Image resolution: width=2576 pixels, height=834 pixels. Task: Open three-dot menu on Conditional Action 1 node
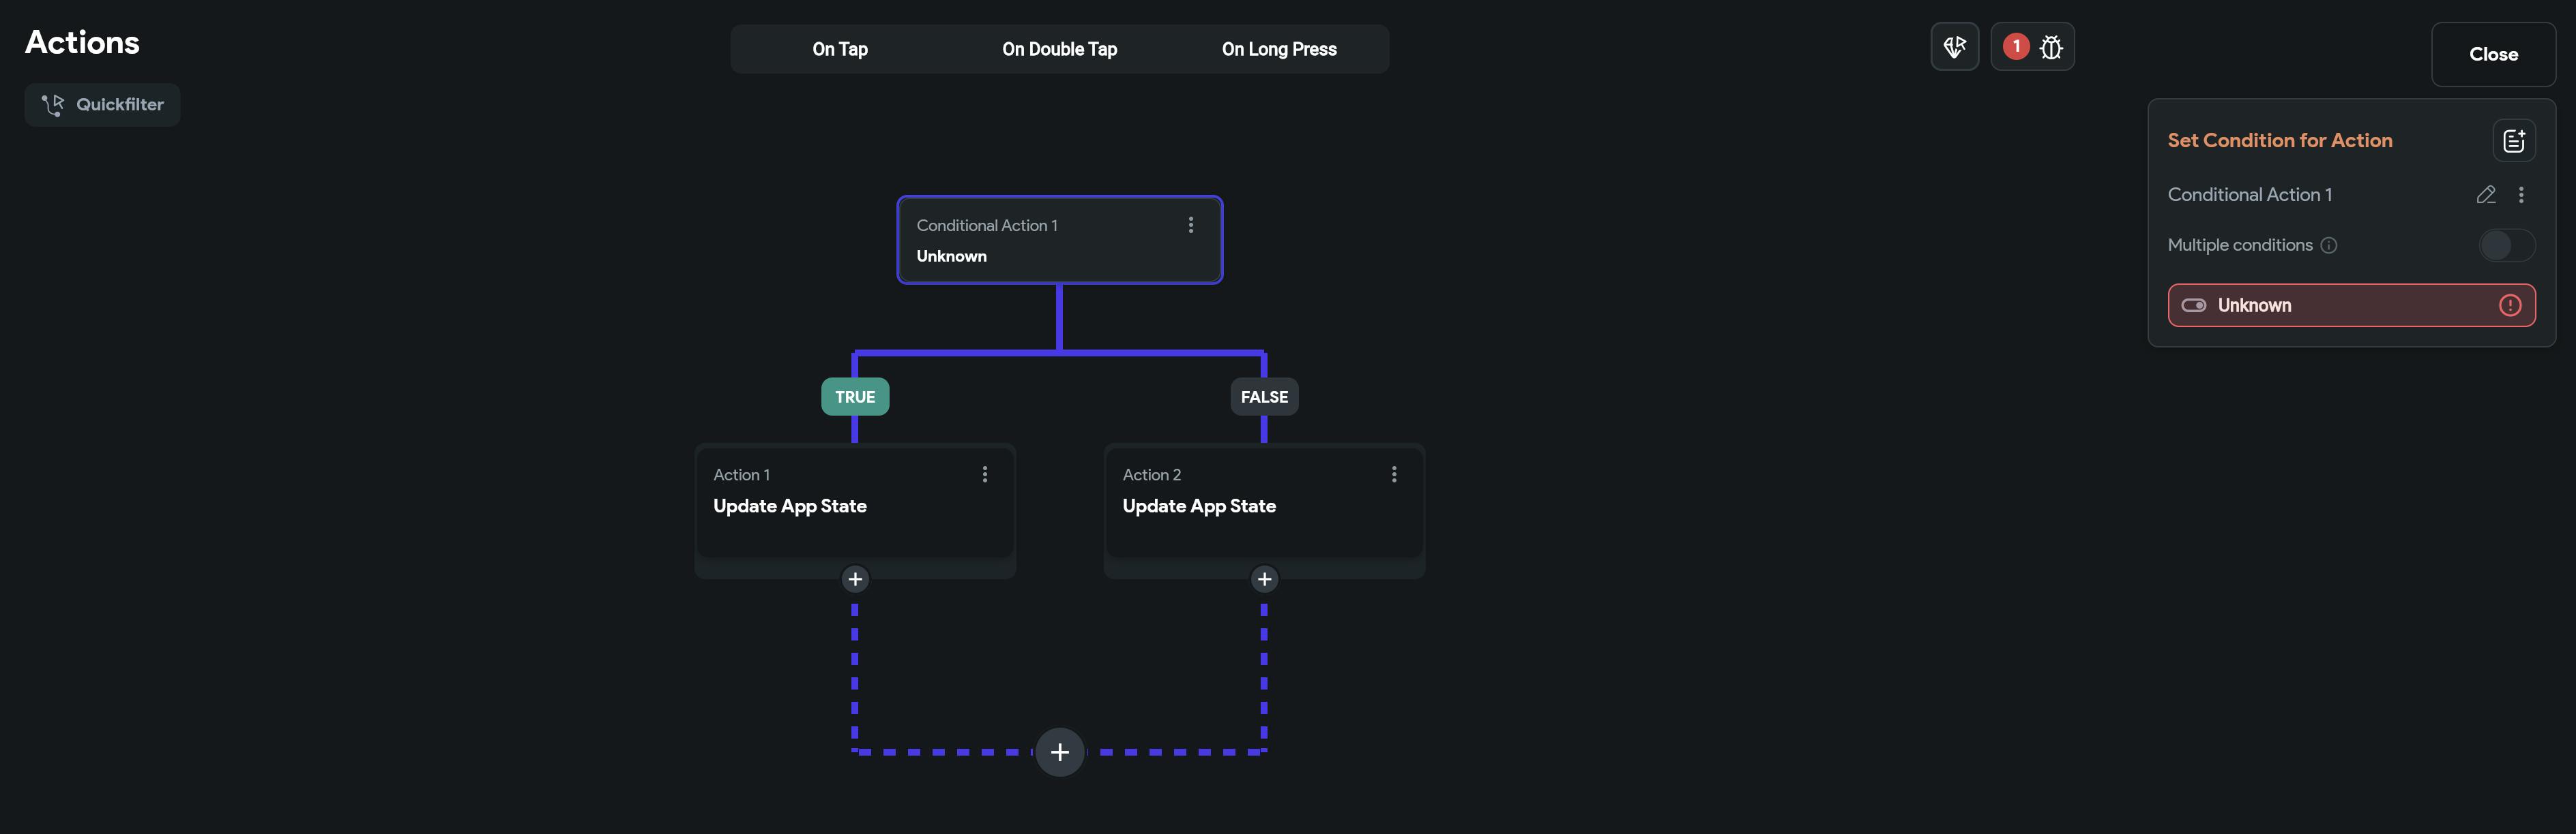click(1190, 226)
